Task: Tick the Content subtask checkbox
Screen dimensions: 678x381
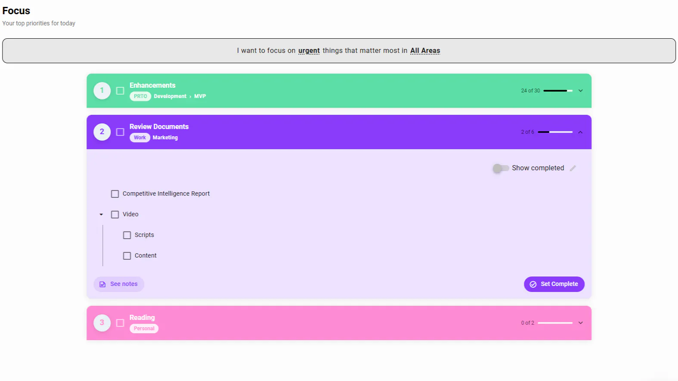Action: point(127,256)
